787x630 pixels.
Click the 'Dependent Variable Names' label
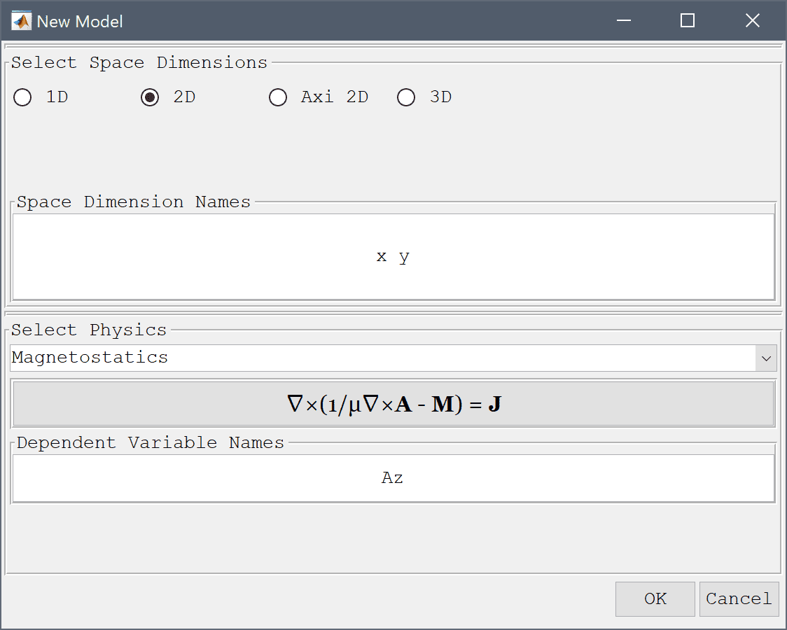click(x=151, y=443)
